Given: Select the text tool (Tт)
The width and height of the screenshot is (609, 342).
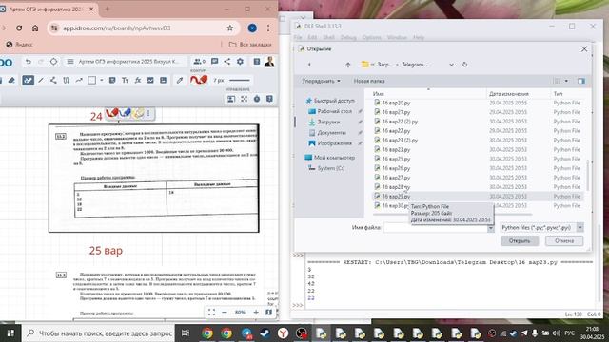Looking at the screenshot, I should click(x=125, y=80).
